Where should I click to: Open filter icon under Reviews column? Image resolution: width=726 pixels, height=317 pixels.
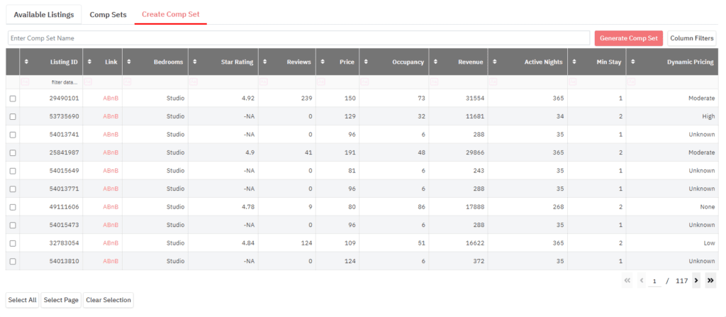(264, 82)
